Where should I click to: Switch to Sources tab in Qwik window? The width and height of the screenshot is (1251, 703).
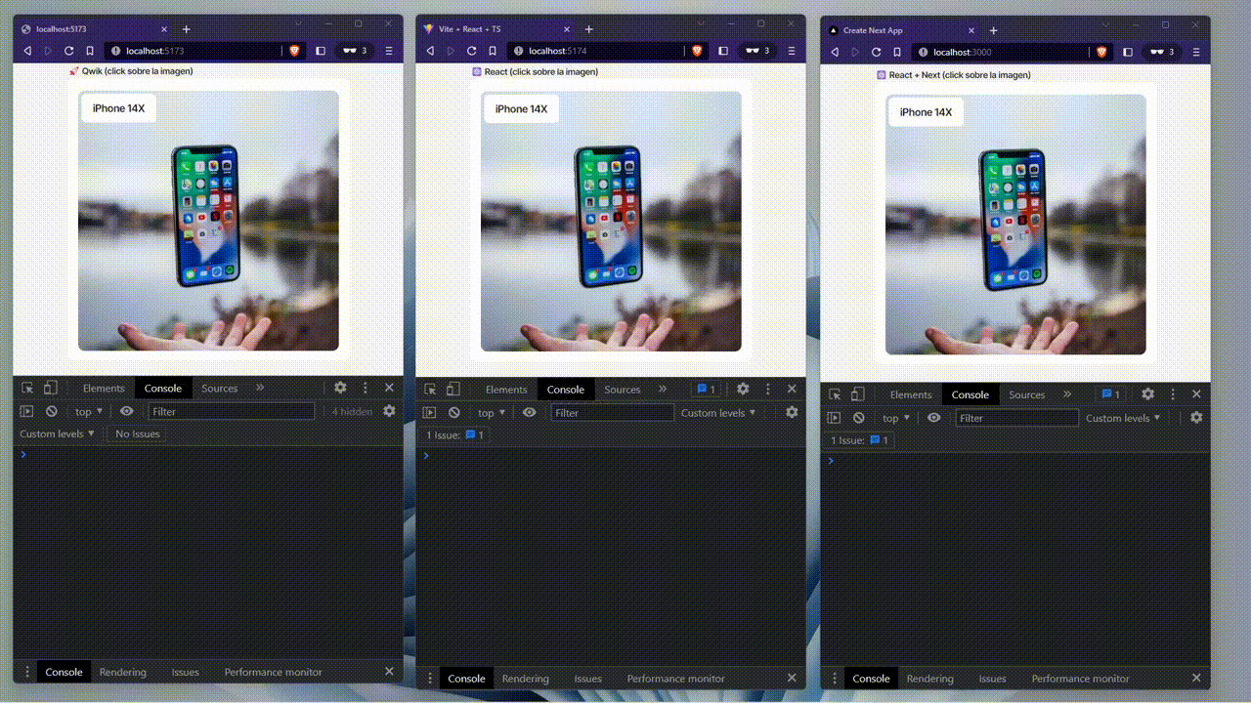(x=220, y=388)
